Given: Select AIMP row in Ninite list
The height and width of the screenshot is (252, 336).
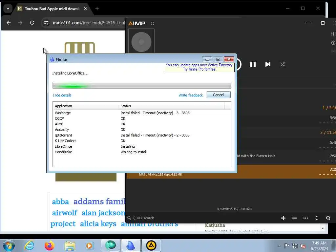Looking at the screenshot, I should tap(142, 124).
